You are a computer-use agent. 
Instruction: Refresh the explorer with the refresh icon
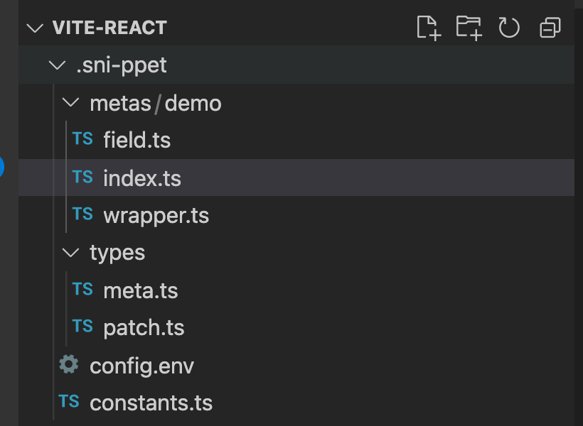[509, 28]
